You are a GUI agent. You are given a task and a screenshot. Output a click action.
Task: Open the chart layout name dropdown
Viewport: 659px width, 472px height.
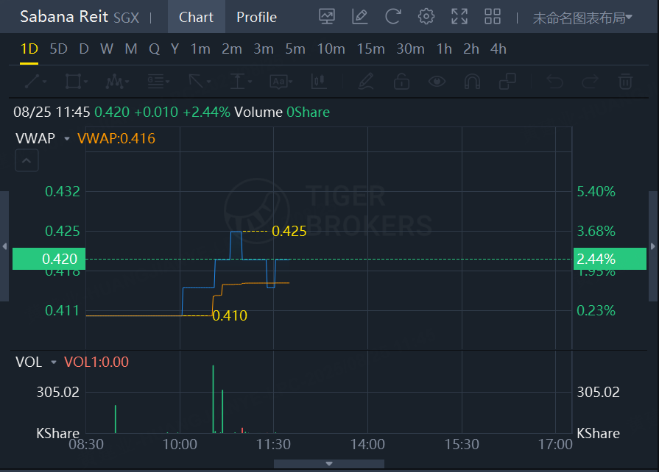[582, 18]
